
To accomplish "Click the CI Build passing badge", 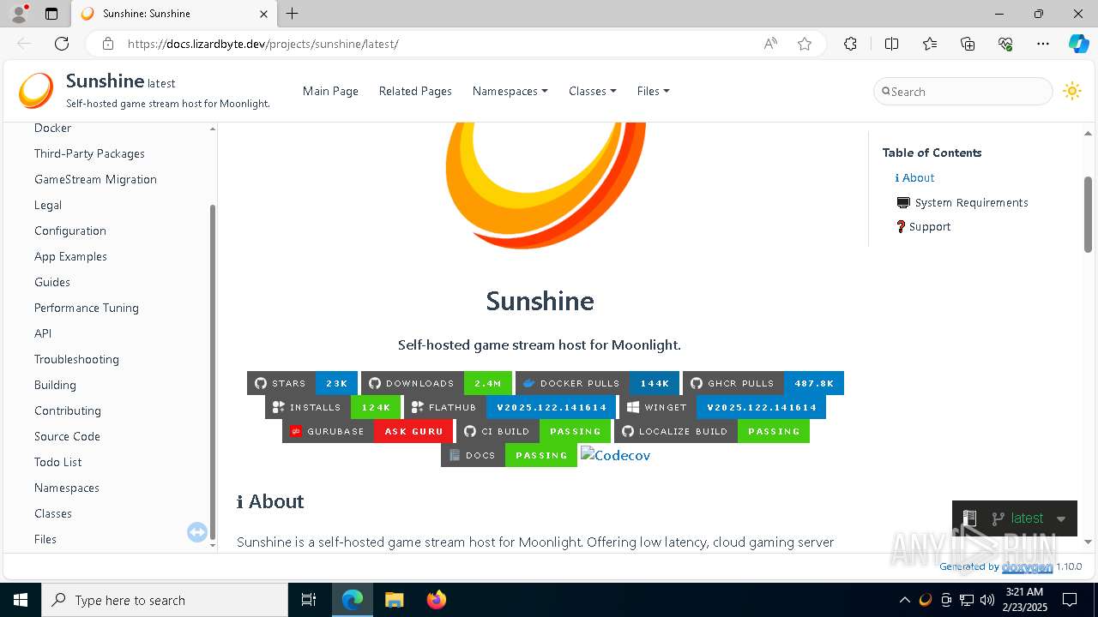I will 534,431.
